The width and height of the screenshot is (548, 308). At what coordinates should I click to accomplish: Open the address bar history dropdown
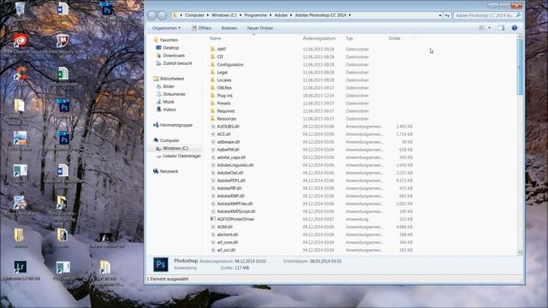click(440, 15)
